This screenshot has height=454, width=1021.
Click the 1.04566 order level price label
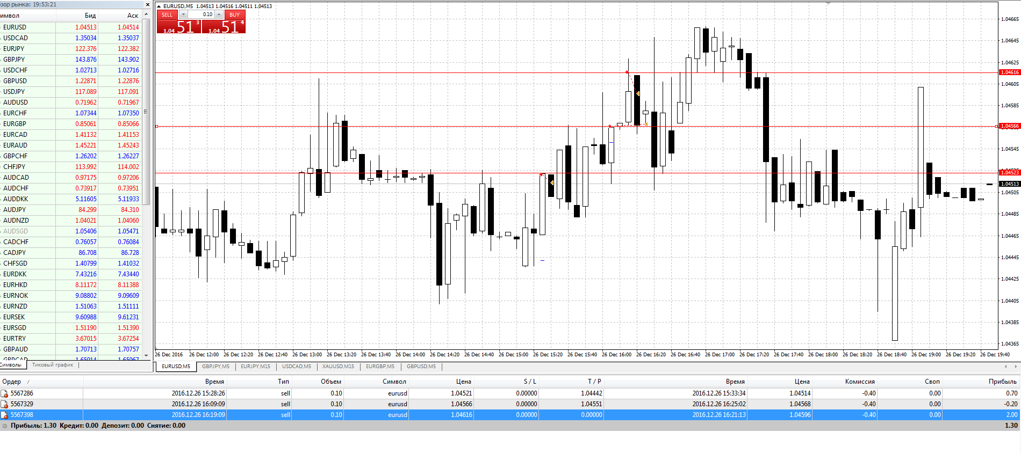point(1010,126)
